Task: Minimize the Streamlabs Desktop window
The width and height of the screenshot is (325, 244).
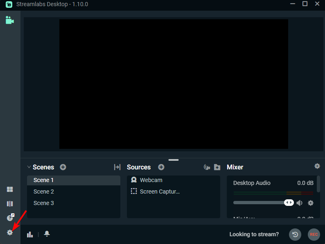Action: click(x=292, y=4)
